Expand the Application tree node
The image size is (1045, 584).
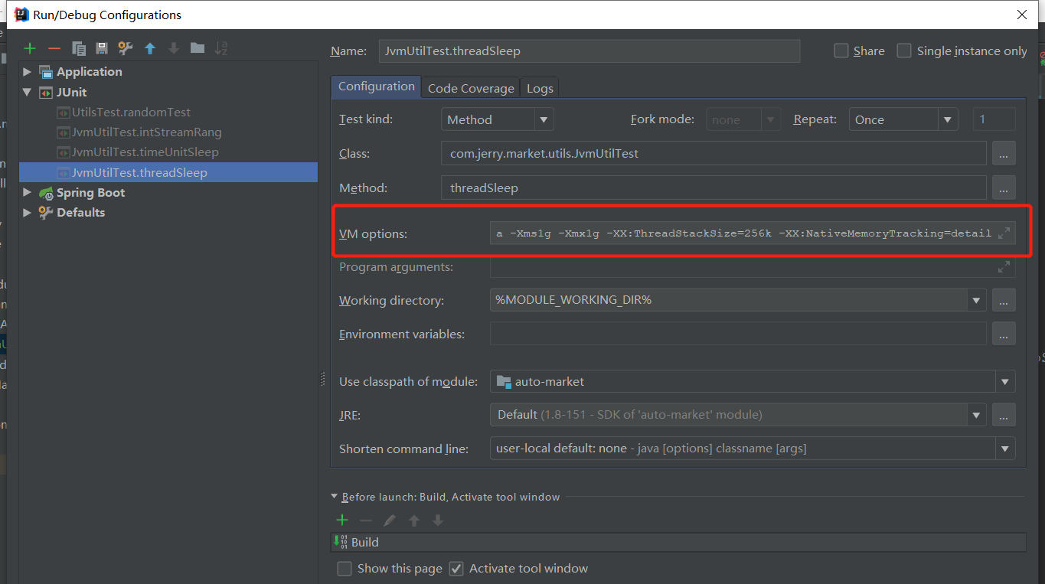[x=28, y=72]
